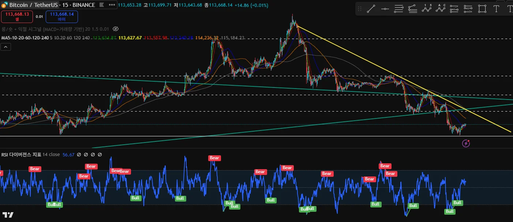The width and height of the screenshot is (513, 222).
Task: Select the Text tool in drawing toolbar
Action: (x=496, y=9)
